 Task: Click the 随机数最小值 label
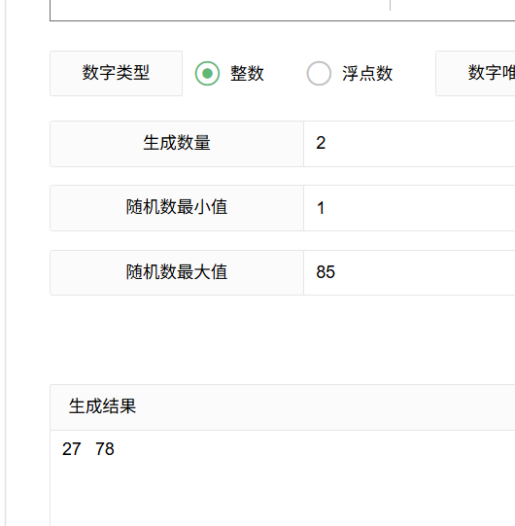(x=177, y=208)
